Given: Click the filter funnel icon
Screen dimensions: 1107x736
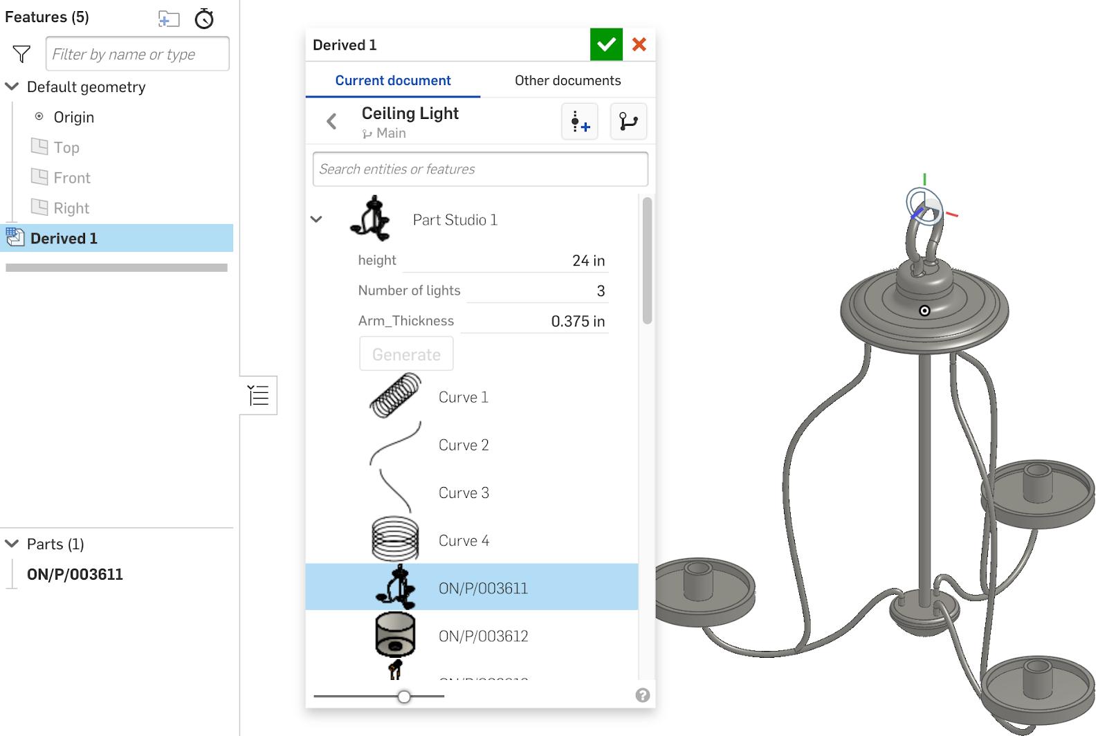Looking at the screenshot, I should 21,54.
